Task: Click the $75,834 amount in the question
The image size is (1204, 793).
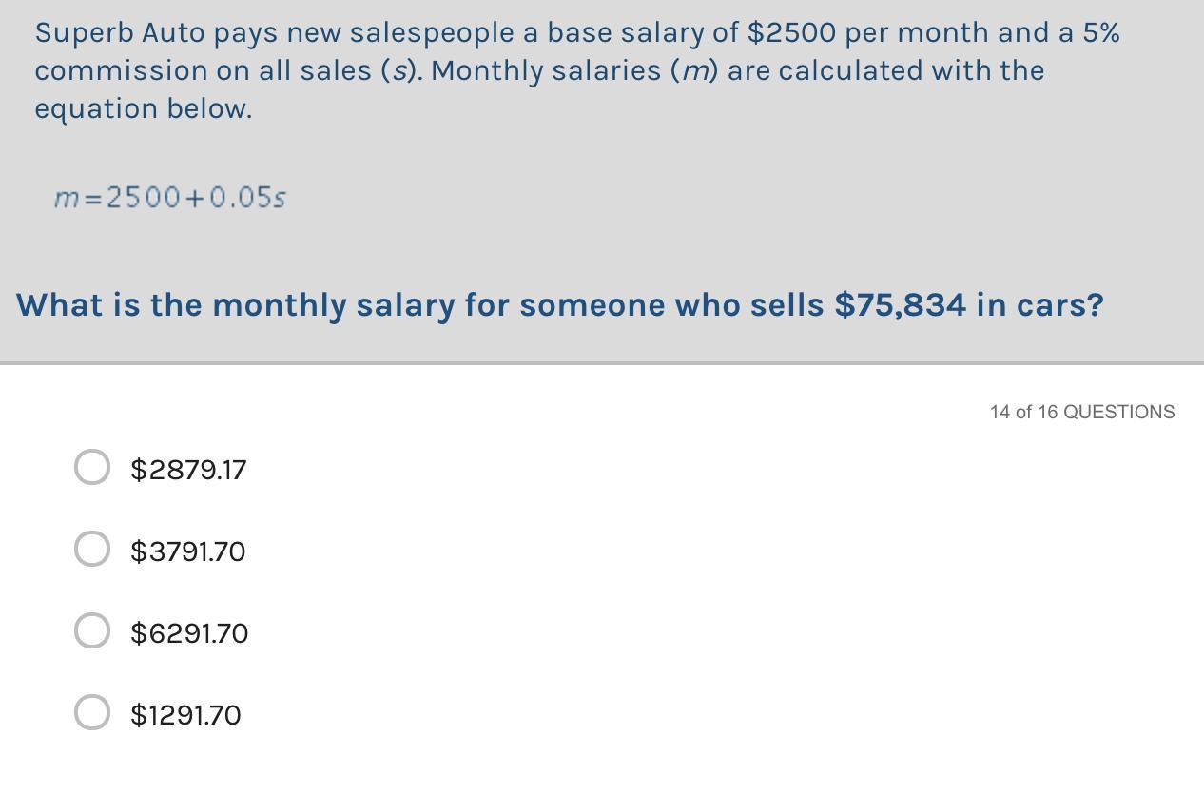Action: 900,305
